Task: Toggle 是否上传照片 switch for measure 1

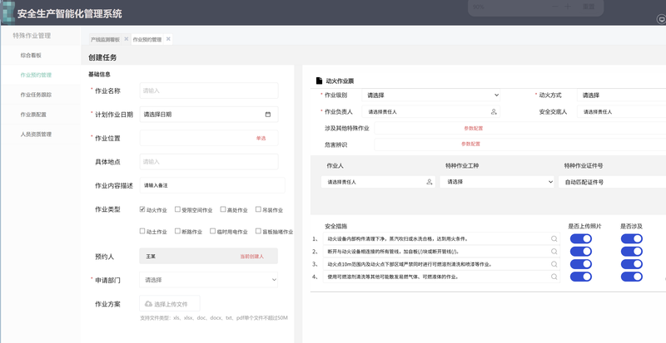Action: (580, 238)
